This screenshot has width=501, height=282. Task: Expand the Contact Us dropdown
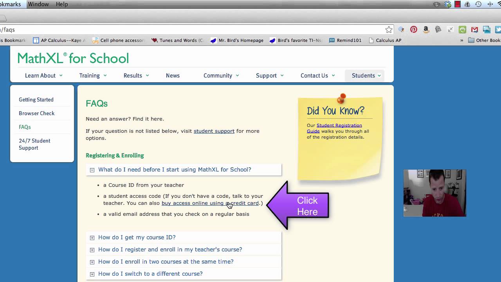coord(317,76)
